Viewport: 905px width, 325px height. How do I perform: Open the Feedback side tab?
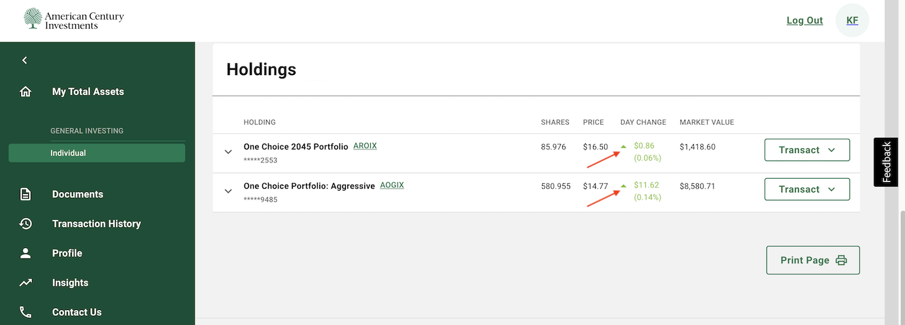(x=886, y=162)
